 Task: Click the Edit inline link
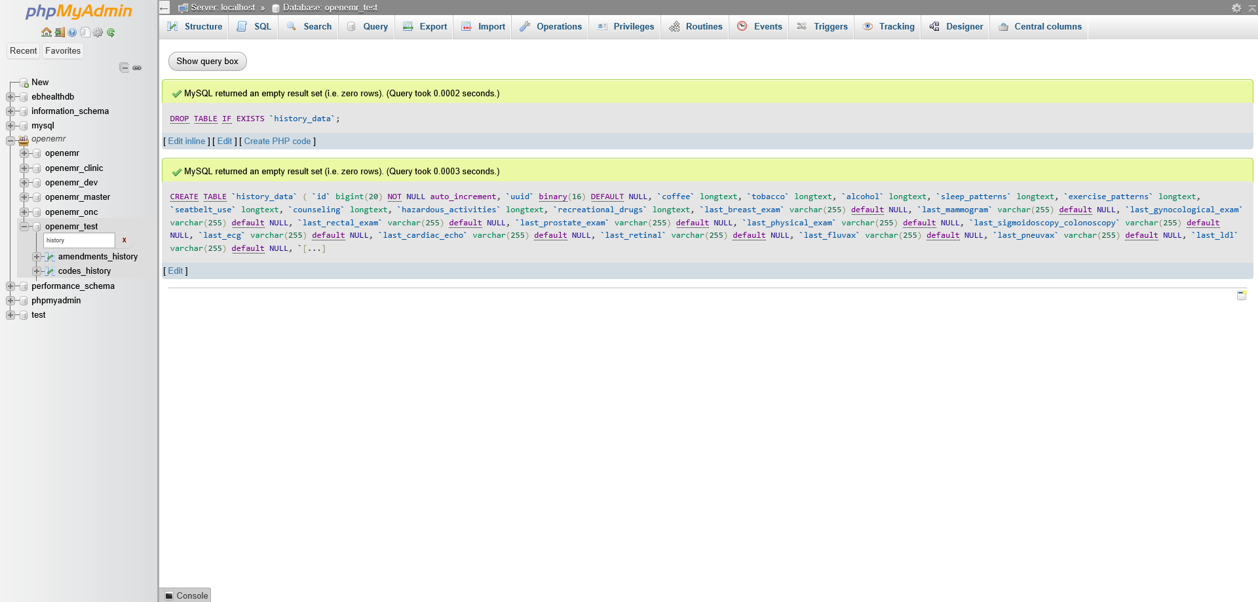187,141
